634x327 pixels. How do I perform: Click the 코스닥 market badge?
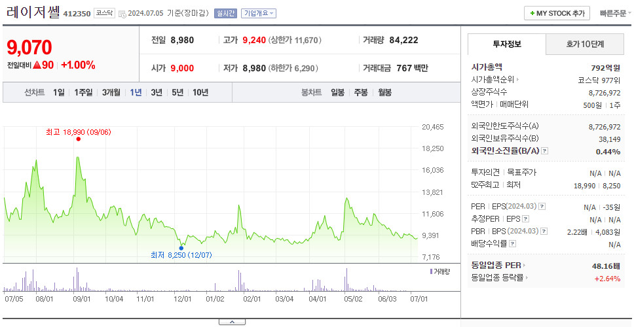point(104,13)
